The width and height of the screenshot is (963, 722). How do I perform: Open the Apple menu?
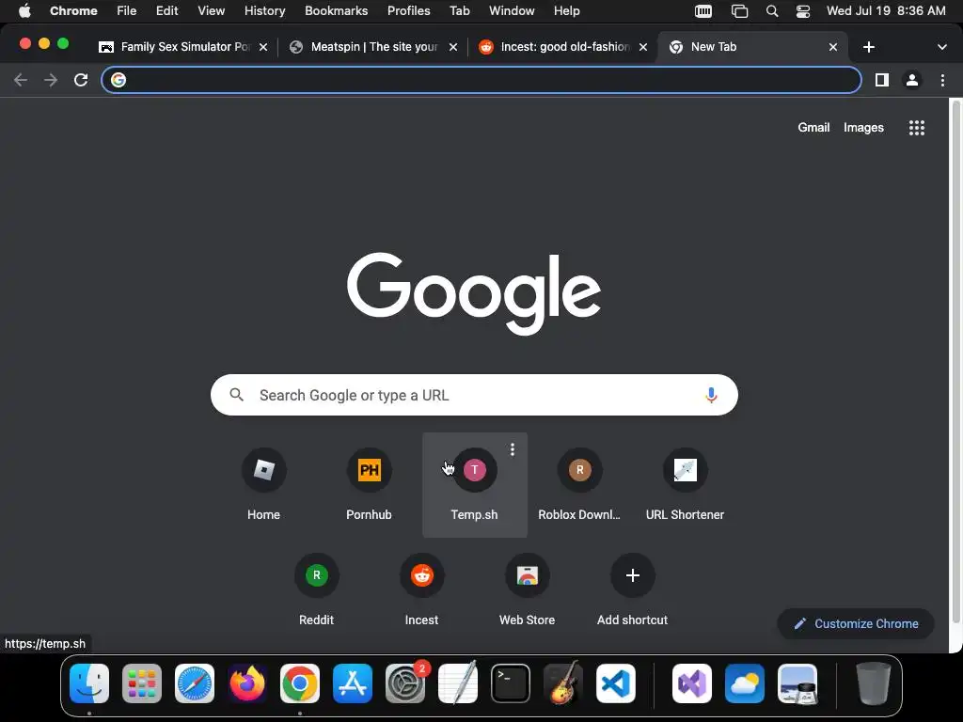(24, 11)
